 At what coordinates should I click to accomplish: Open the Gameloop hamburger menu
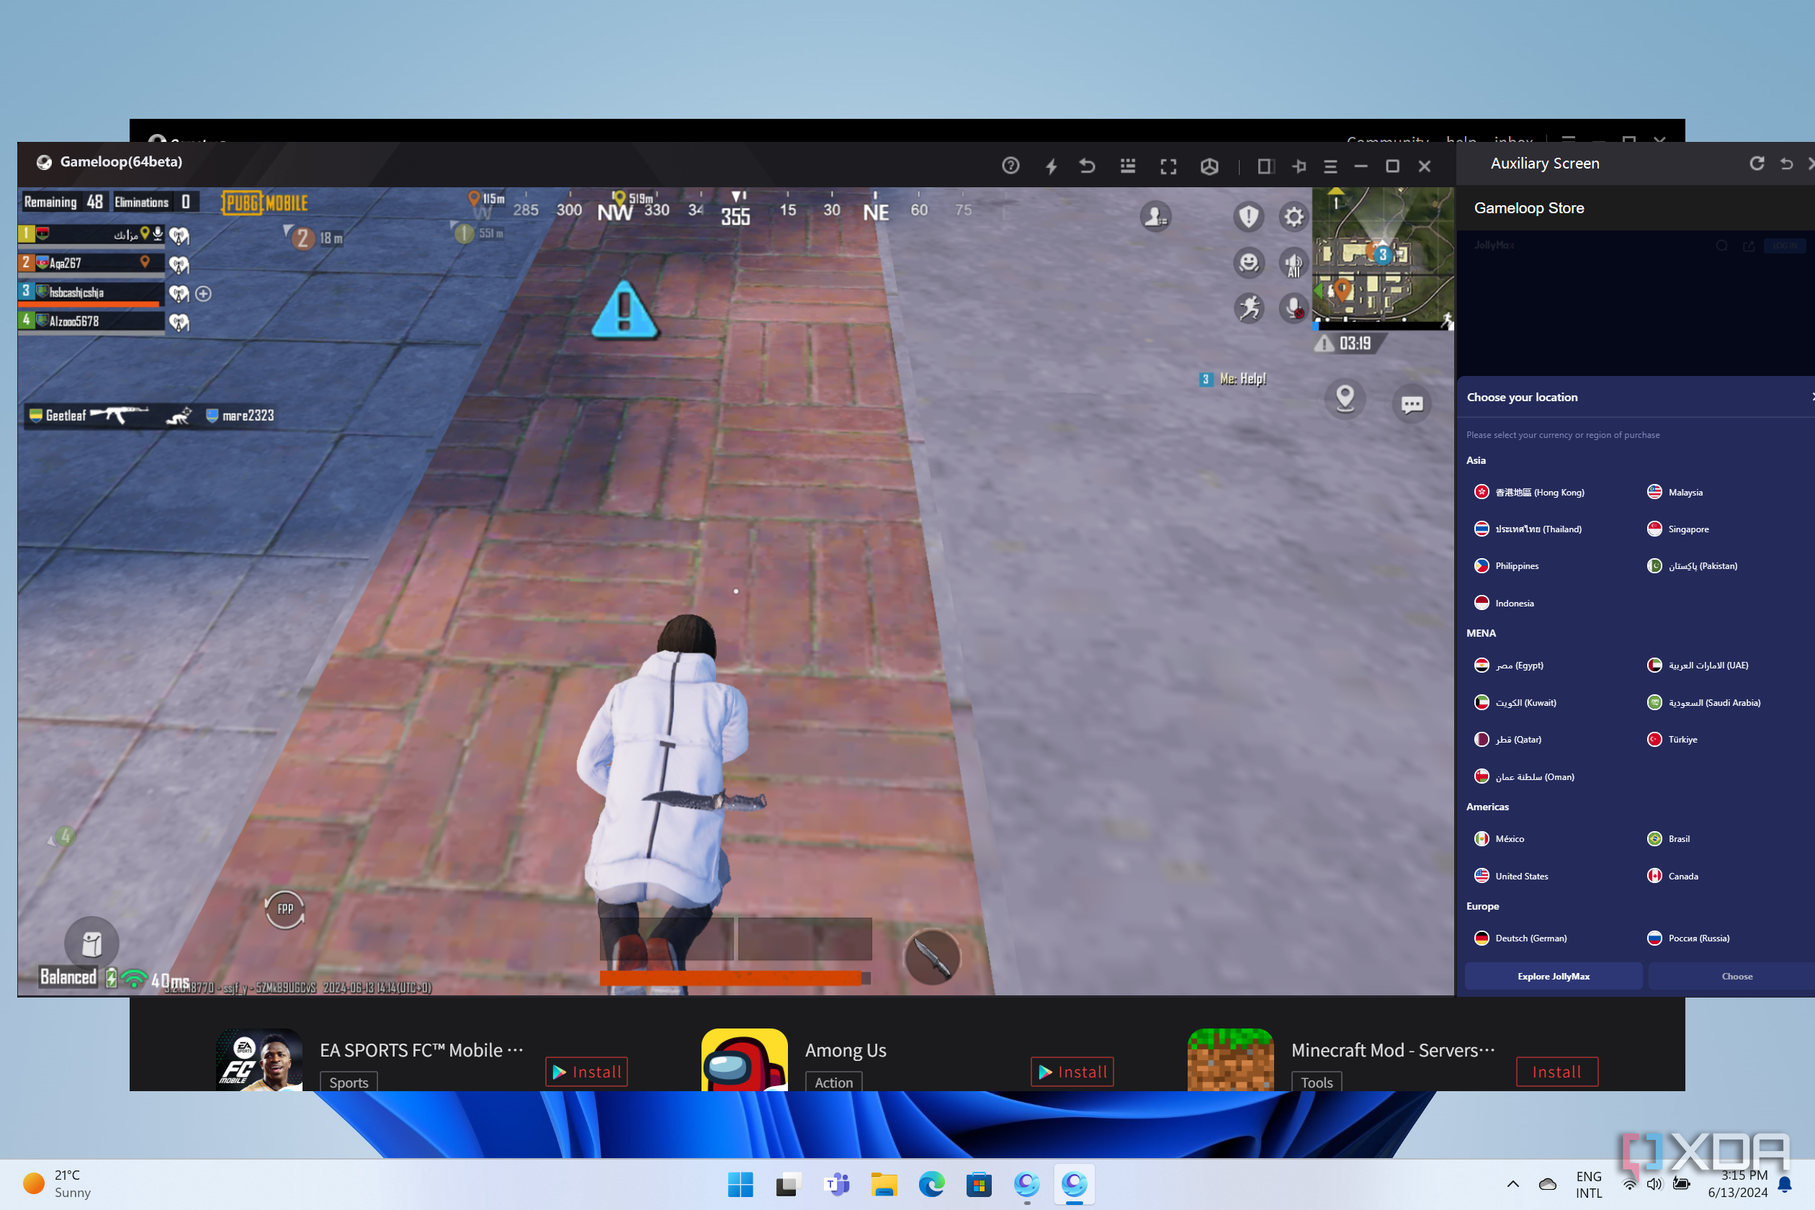point(1330,166)
